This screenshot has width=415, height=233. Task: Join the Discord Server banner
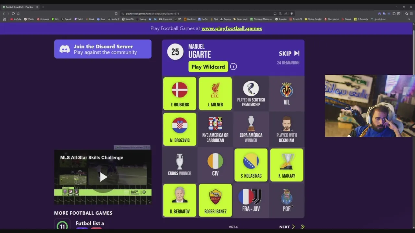coord(103,49)
